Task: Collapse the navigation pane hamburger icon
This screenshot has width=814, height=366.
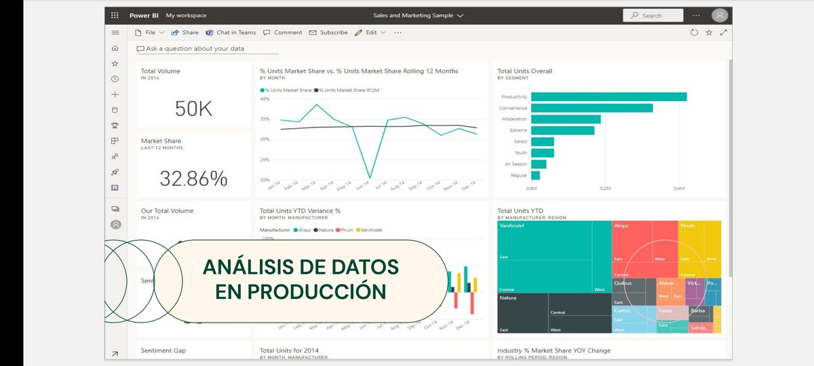Action: (x=115, y=33)
